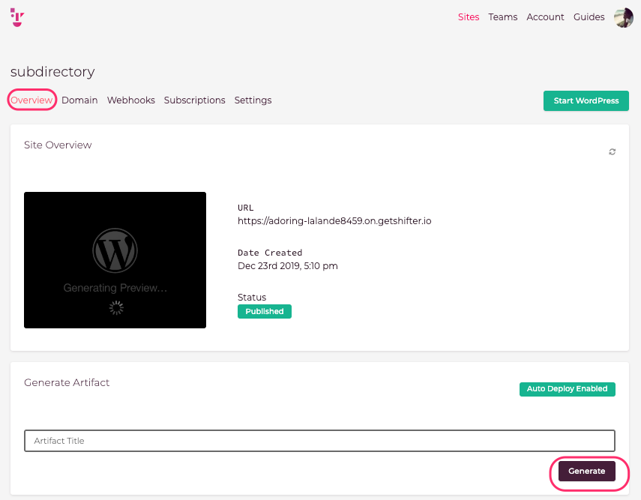Click the Start WordPress button
The height and width of the screenshot is (500, 641).
click(x=586, y=100)
